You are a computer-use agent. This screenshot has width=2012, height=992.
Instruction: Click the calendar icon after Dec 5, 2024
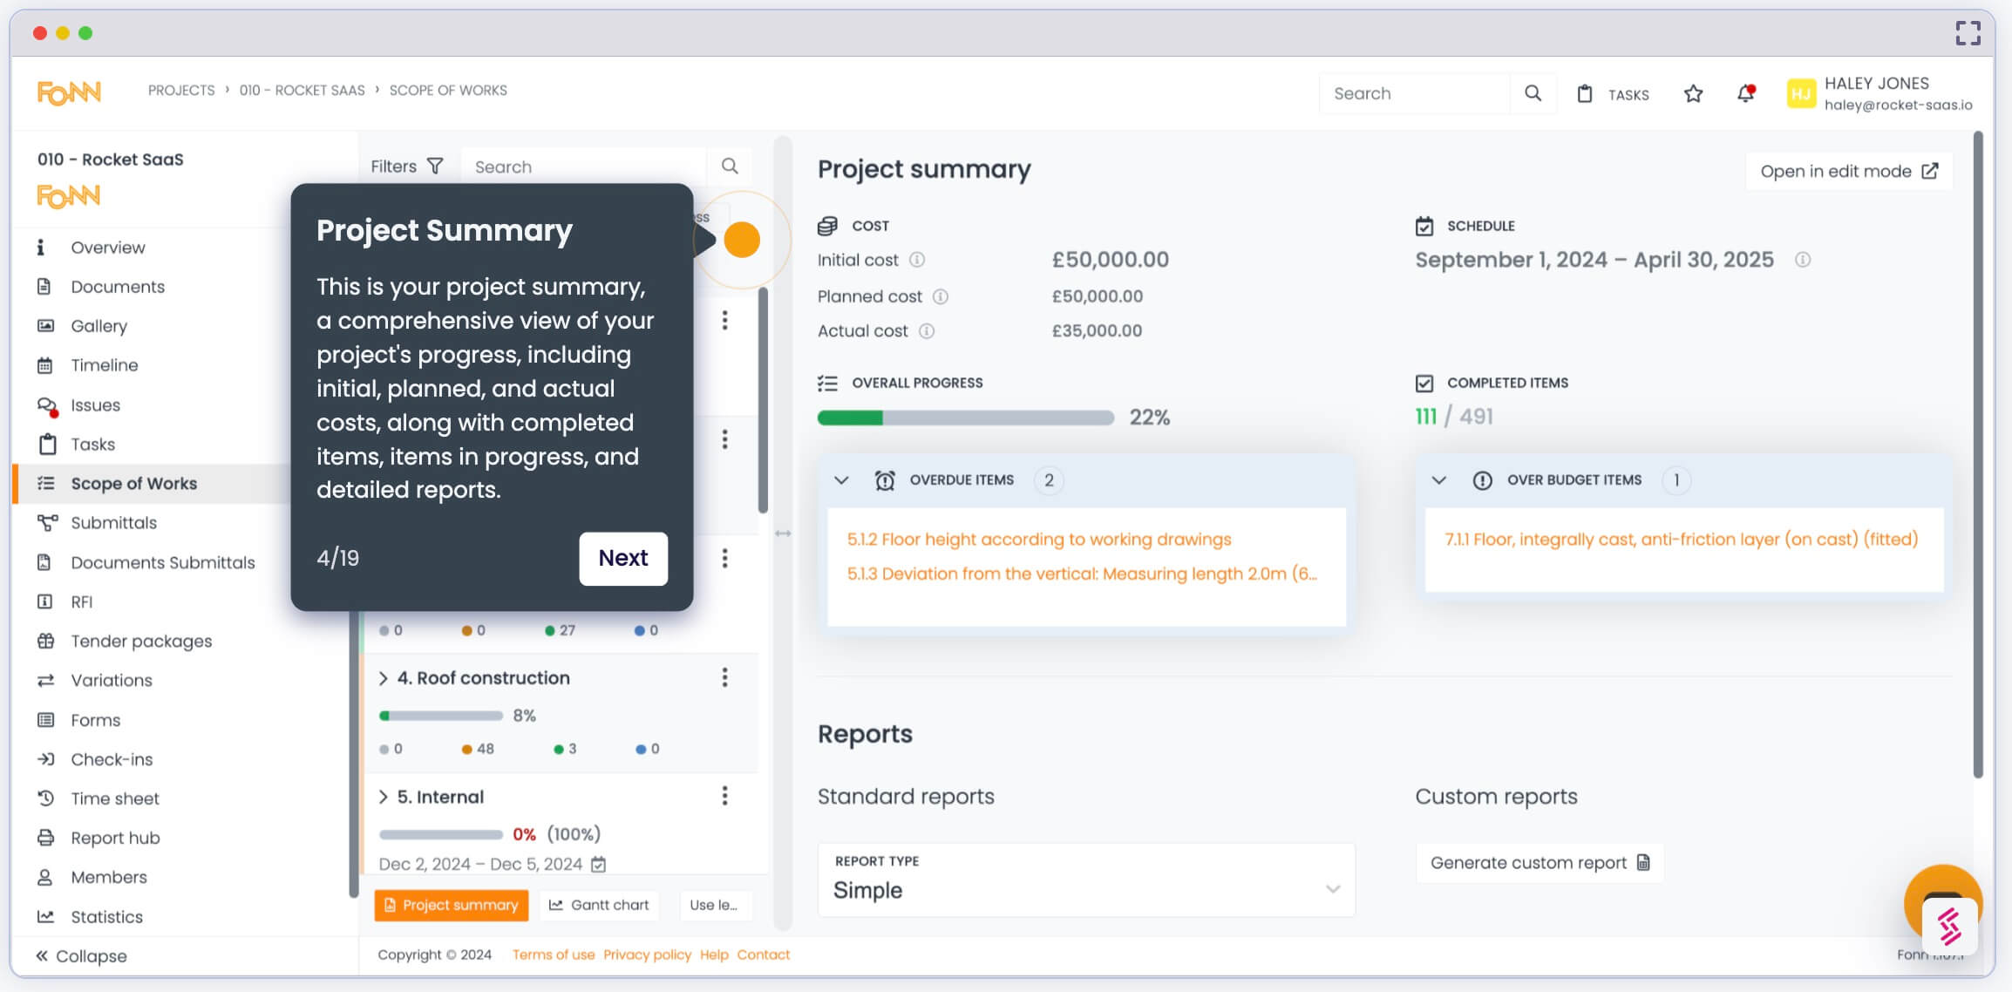[x=598, y=864]
